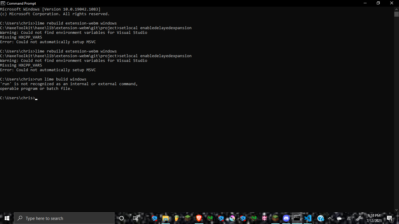The image size is (399, 224).
Task: Click the console vertical scrollbar thumb
Action: [396, 14]
